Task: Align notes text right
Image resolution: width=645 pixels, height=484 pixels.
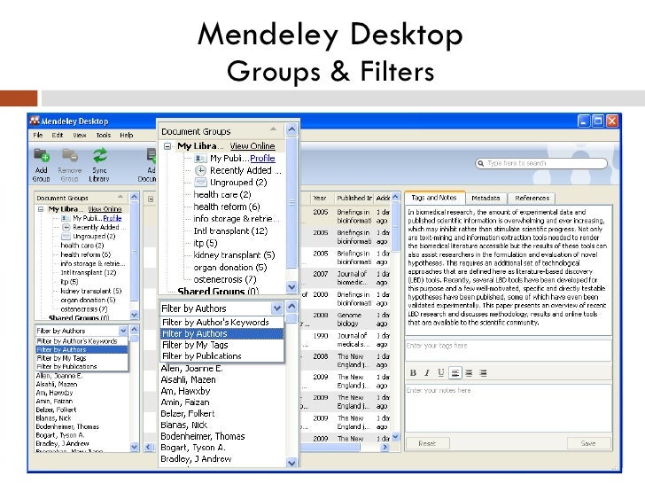Action: coord(484,373)
